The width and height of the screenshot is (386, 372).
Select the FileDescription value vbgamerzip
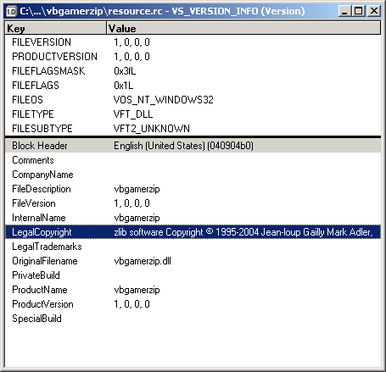(x=137, y=189)
